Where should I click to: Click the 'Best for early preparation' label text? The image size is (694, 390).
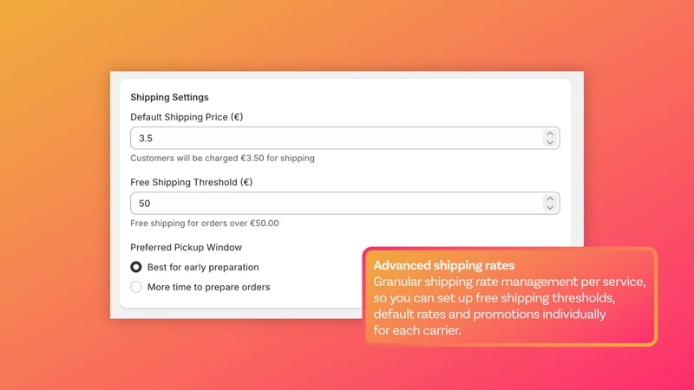click(203, 267)
